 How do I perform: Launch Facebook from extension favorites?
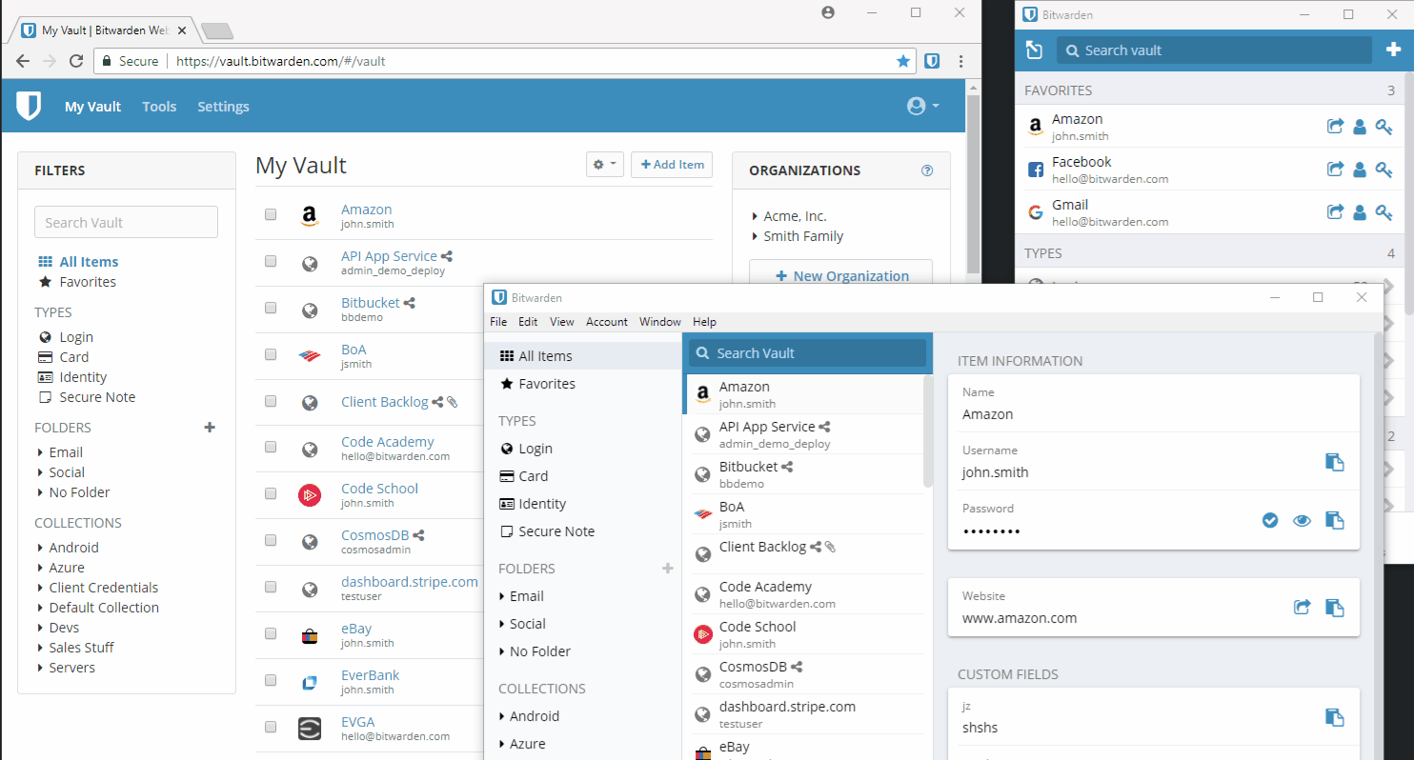1335,170
